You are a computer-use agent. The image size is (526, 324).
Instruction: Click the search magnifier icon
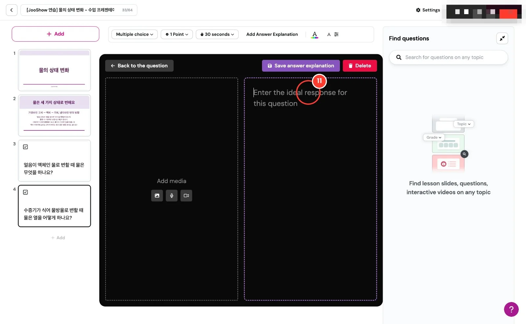pyautogui.click(x=399, y=57)
